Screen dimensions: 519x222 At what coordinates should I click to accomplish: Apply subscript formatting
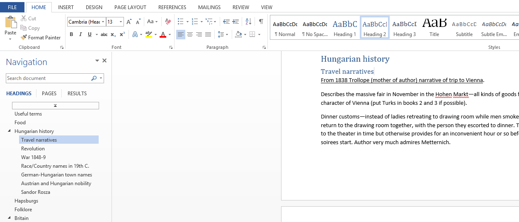point(114,34)
